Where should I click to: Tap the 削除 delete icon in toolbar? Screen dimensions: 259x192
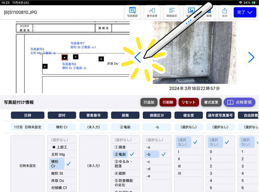click(208, 12)
